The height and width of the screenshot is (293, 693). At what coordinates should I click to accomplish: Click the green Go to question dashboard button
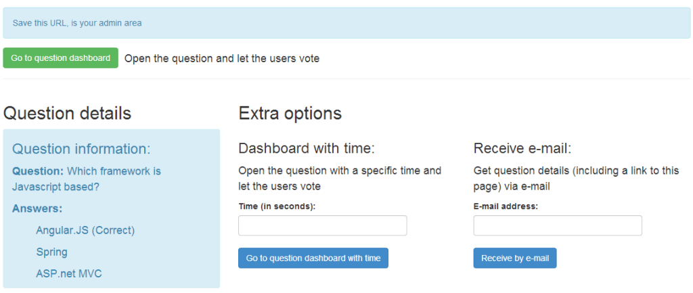(x=60, y=58)
